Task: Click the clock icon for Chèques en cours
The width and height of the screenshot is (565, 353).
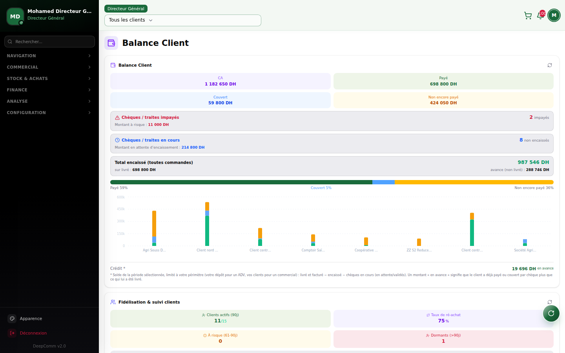Action: (x=117, y=140)
